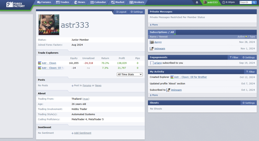Click the Forums link under Posts
The width and height of the screenshot is (259, 141).
pos(87,85)
